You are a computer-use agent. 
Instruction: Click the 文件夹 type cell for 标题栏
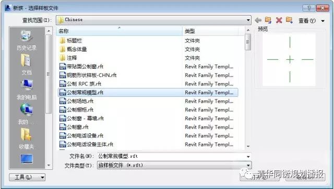[193, 41]
